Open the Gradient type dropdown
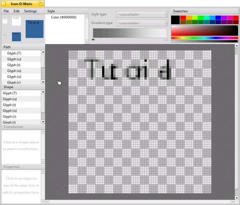 142,23
